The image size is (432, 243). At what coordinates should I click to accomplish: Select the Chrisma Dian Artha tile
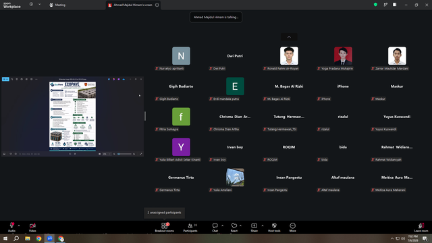click(x=235, y=117)
